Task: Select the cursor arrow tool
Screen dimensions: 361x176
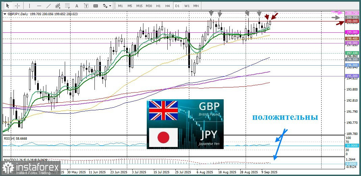Action: [8, 6]
